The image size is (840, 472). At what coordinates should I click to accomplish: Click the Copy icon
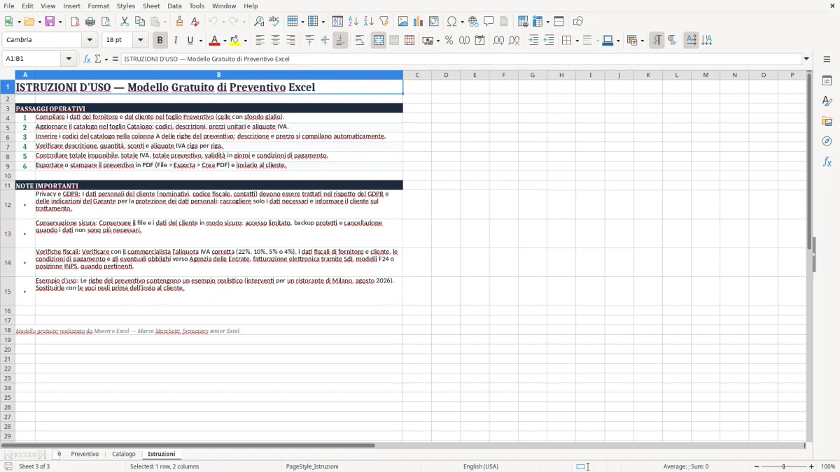139,22
